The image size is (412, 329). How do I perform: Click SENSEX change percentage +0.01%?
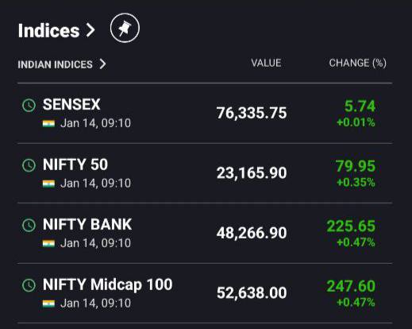click(x=356, y=122)
